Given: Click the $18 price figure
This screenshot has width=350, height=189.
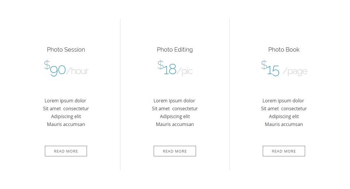Looking at the screenshot, I should point(167,68).
